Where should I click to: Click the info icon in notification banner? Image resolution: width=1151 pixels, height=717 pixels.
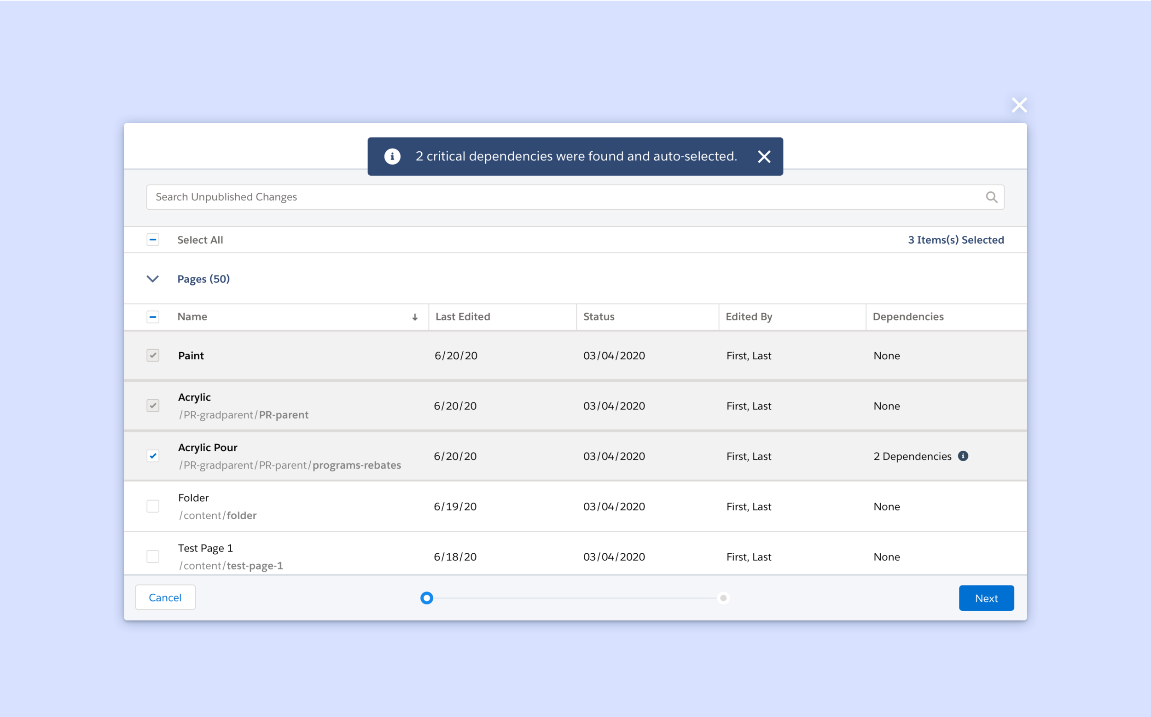[x=392, y=156]
